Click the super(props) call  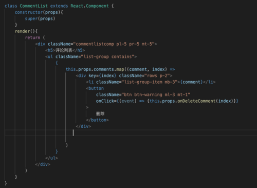(40, 18)
